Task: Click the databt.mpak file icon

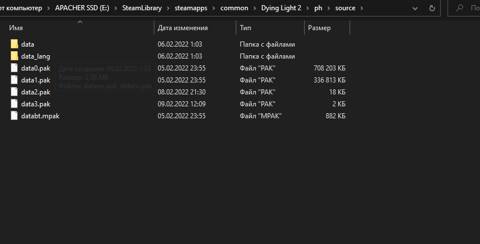Action: [x=15, y=116]
